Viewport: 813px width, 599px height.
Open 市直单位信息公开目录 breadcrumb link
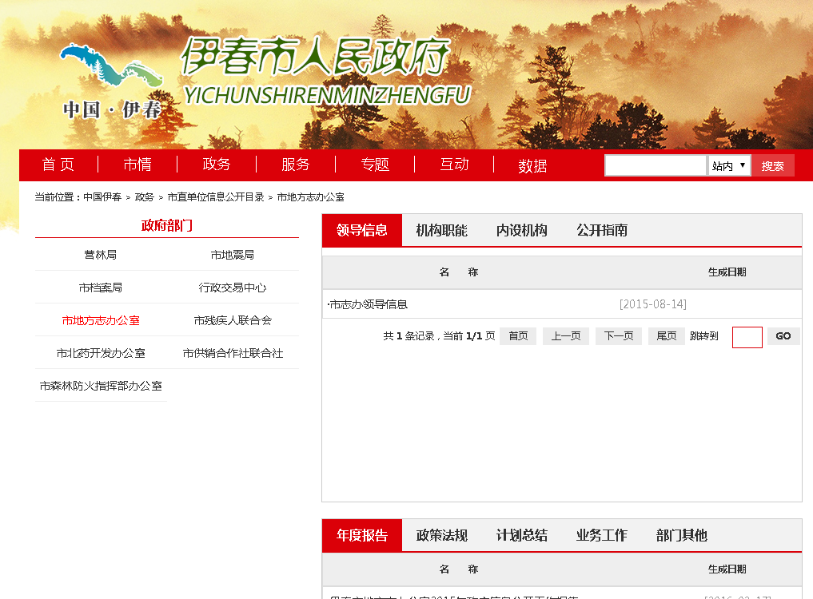click(x=216, y=197)
